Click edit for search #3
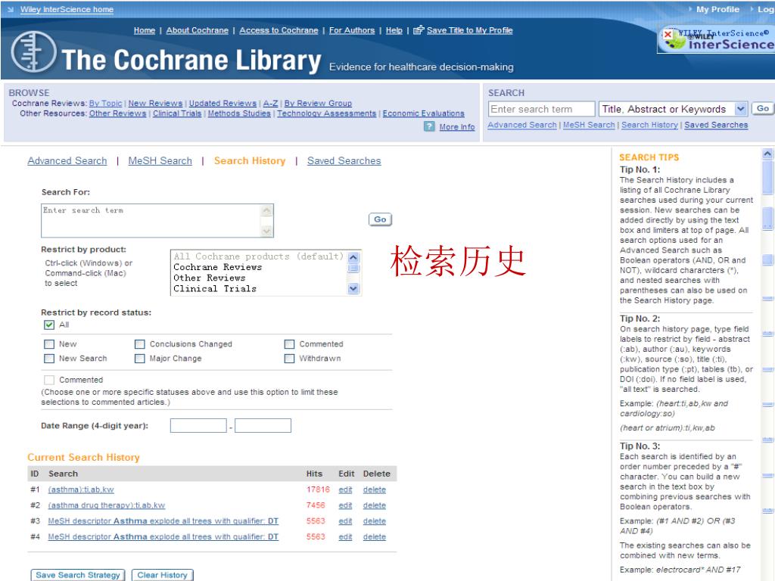 pyautogui.click(x=345, y=521)
